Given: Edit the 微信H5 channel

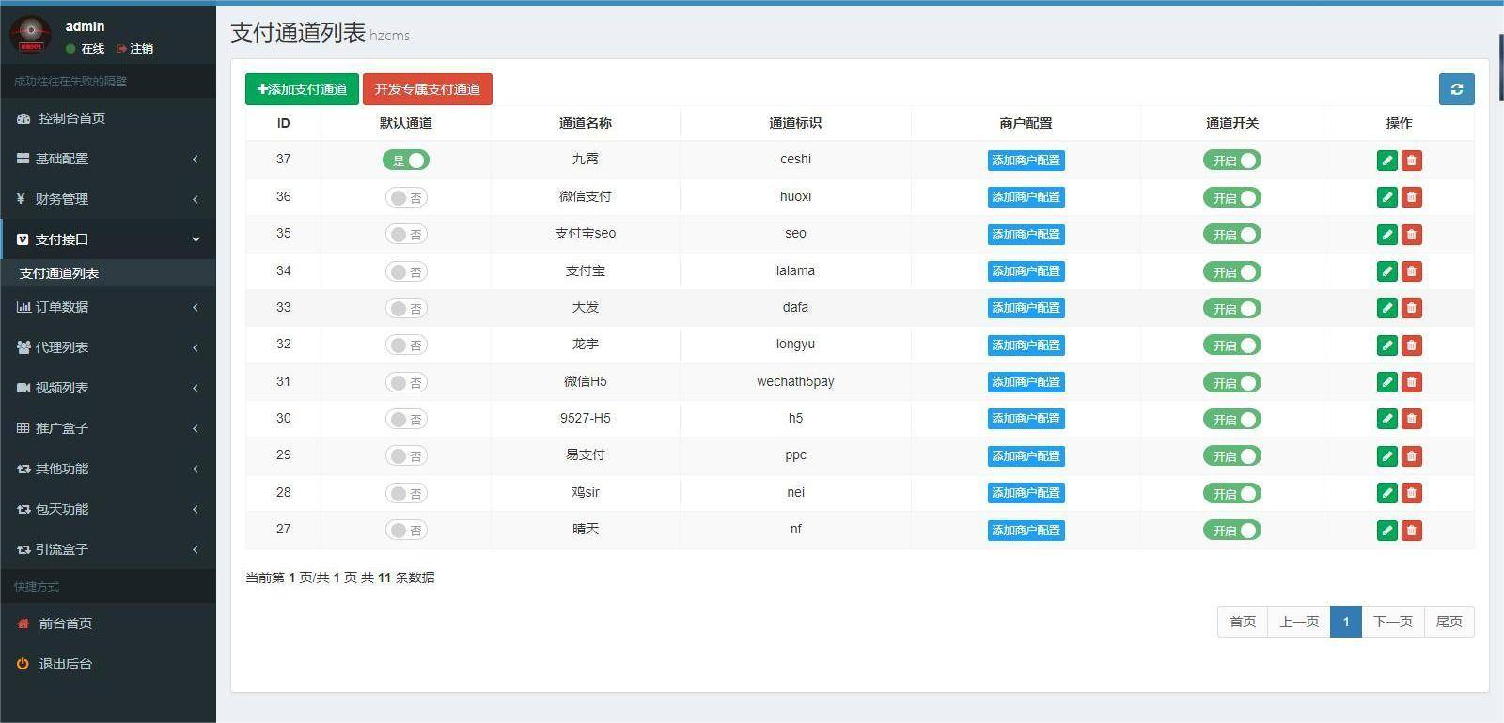Looking at the screenshot, I should coord(1386,382).
